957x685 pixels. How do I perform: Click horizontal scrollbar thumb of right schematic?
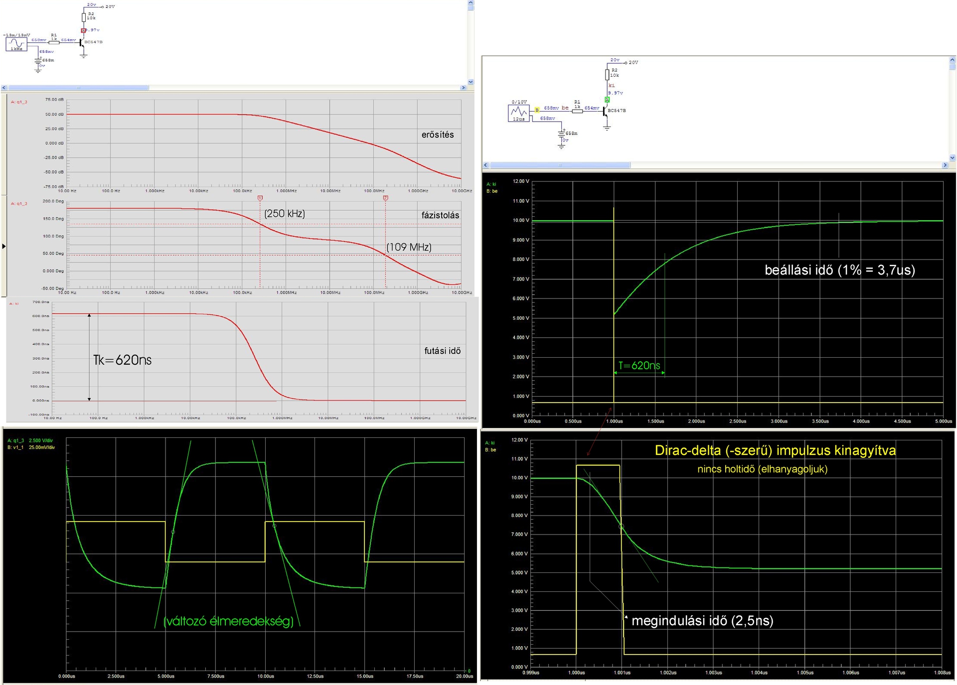point(560,165)
